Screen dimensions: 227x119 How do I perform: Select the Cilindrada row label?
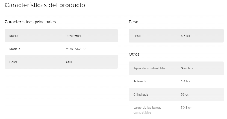pyautogui.click(x=141, y=94)
